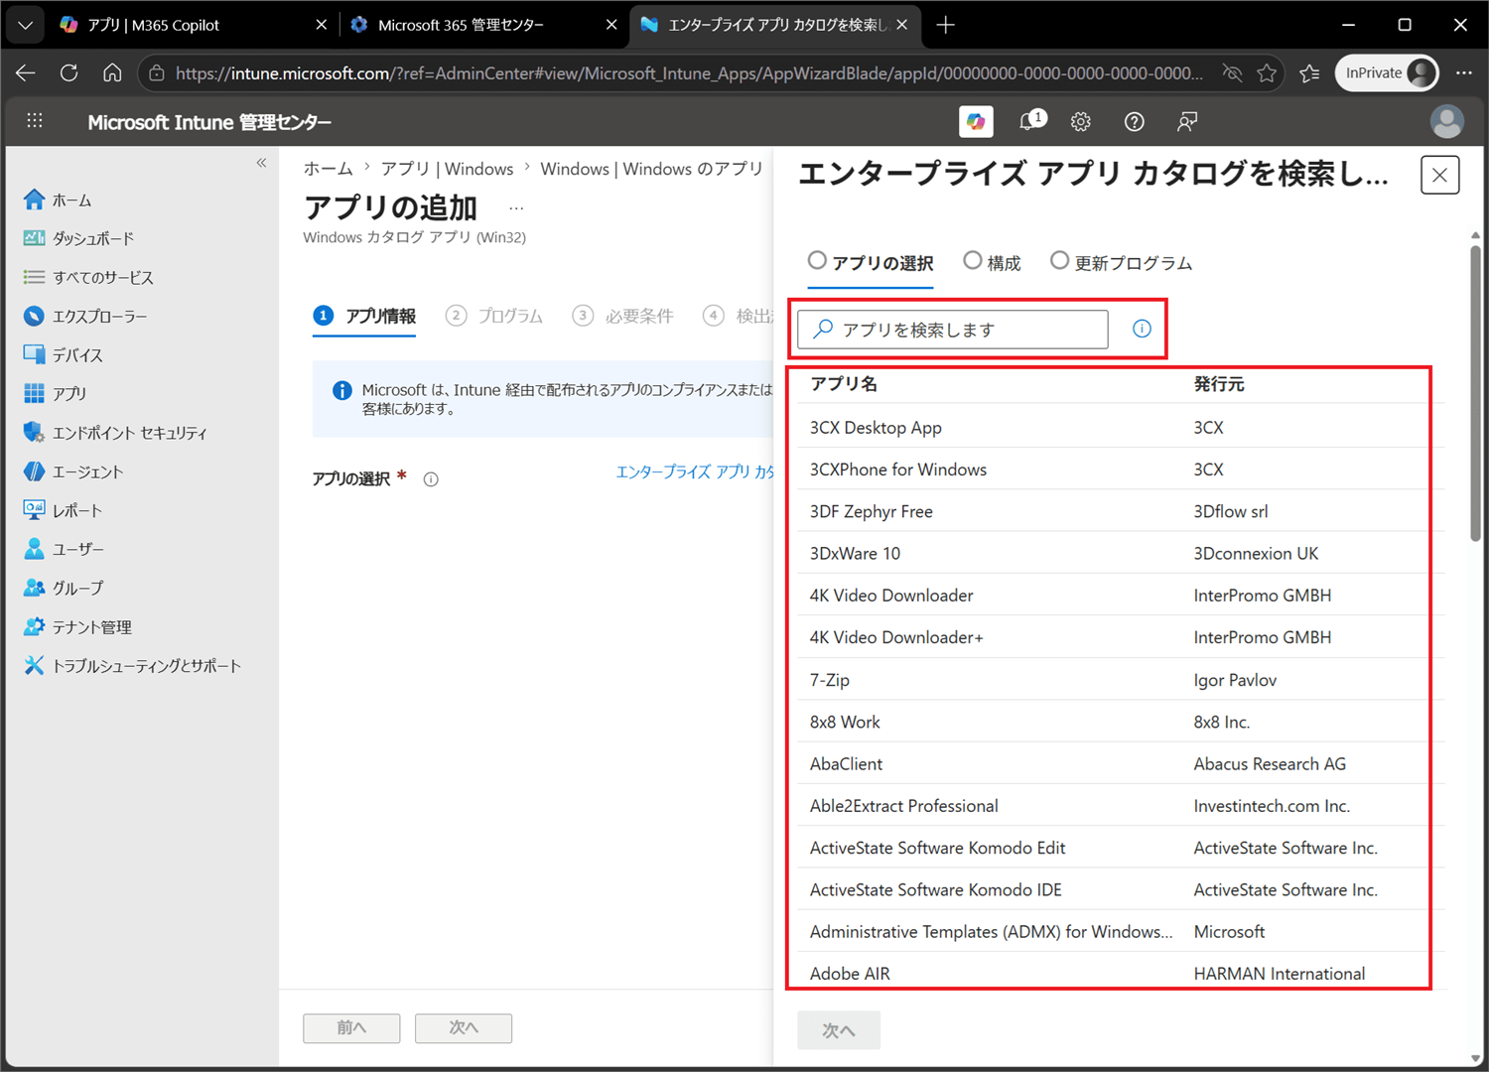Image resolution: width=1489 pixels, height=1072 pixels.
Task: Open a new browser tab
Action: click(945, 25)
